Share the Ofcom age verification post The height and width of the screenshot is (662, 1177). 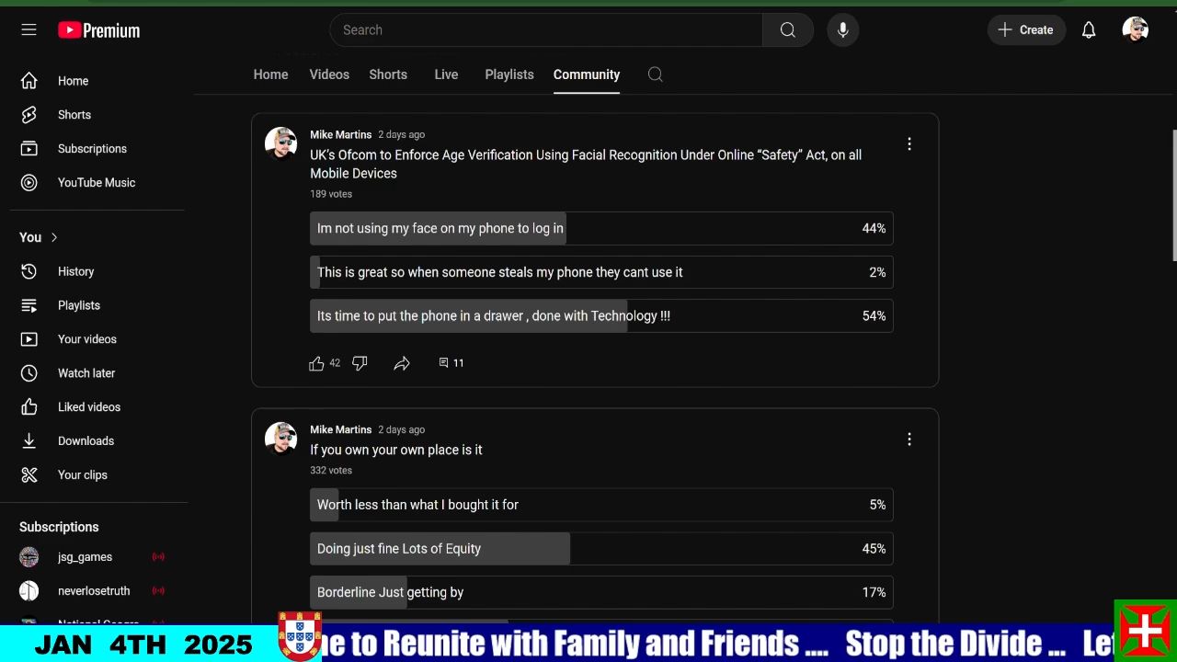[402, 363]
